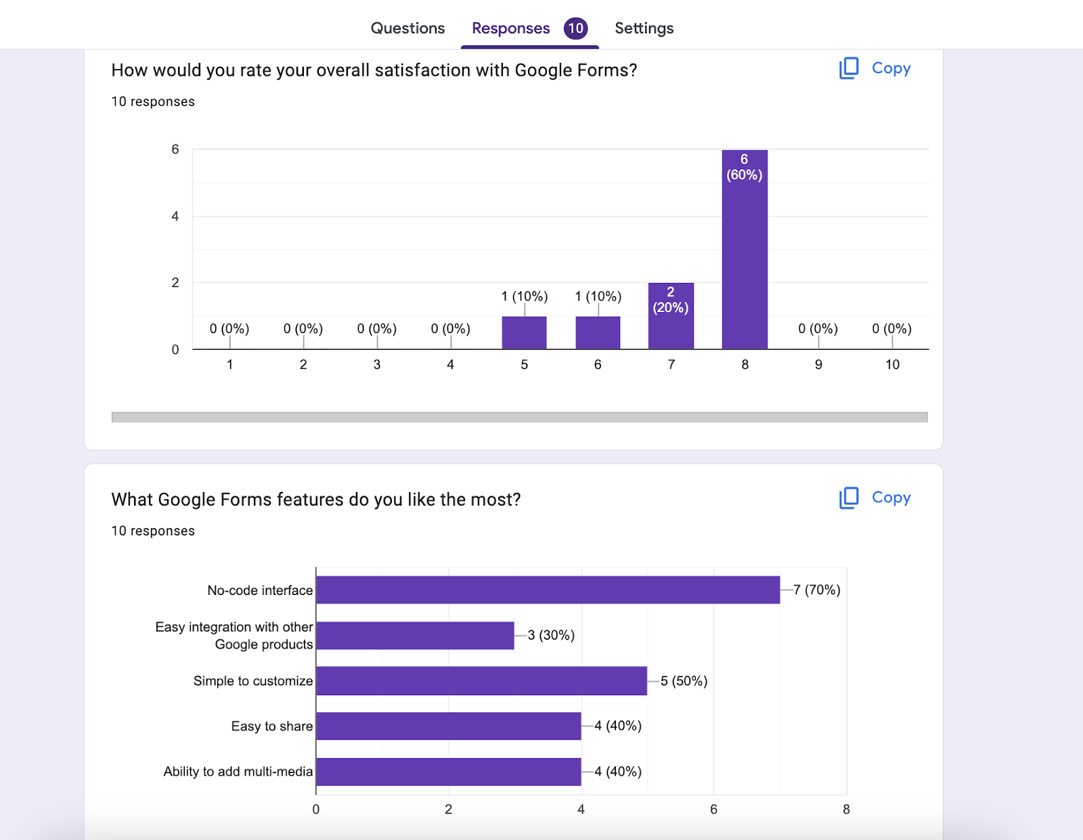The width and height of the screenshot is (1083, 840).
Task: Open the Settings tab
Action: click(644, 28)
